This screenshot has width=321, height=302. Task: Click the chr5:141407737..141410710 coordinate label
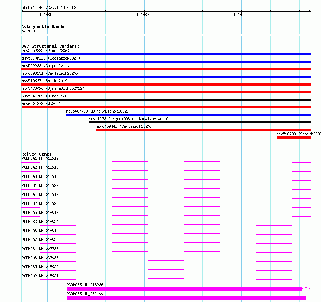49,8
